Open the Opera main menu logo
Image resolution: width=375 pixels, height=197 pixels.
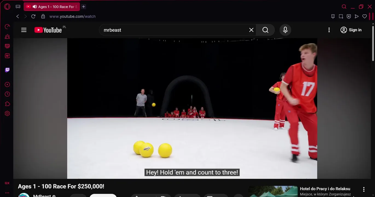point(7,7)
